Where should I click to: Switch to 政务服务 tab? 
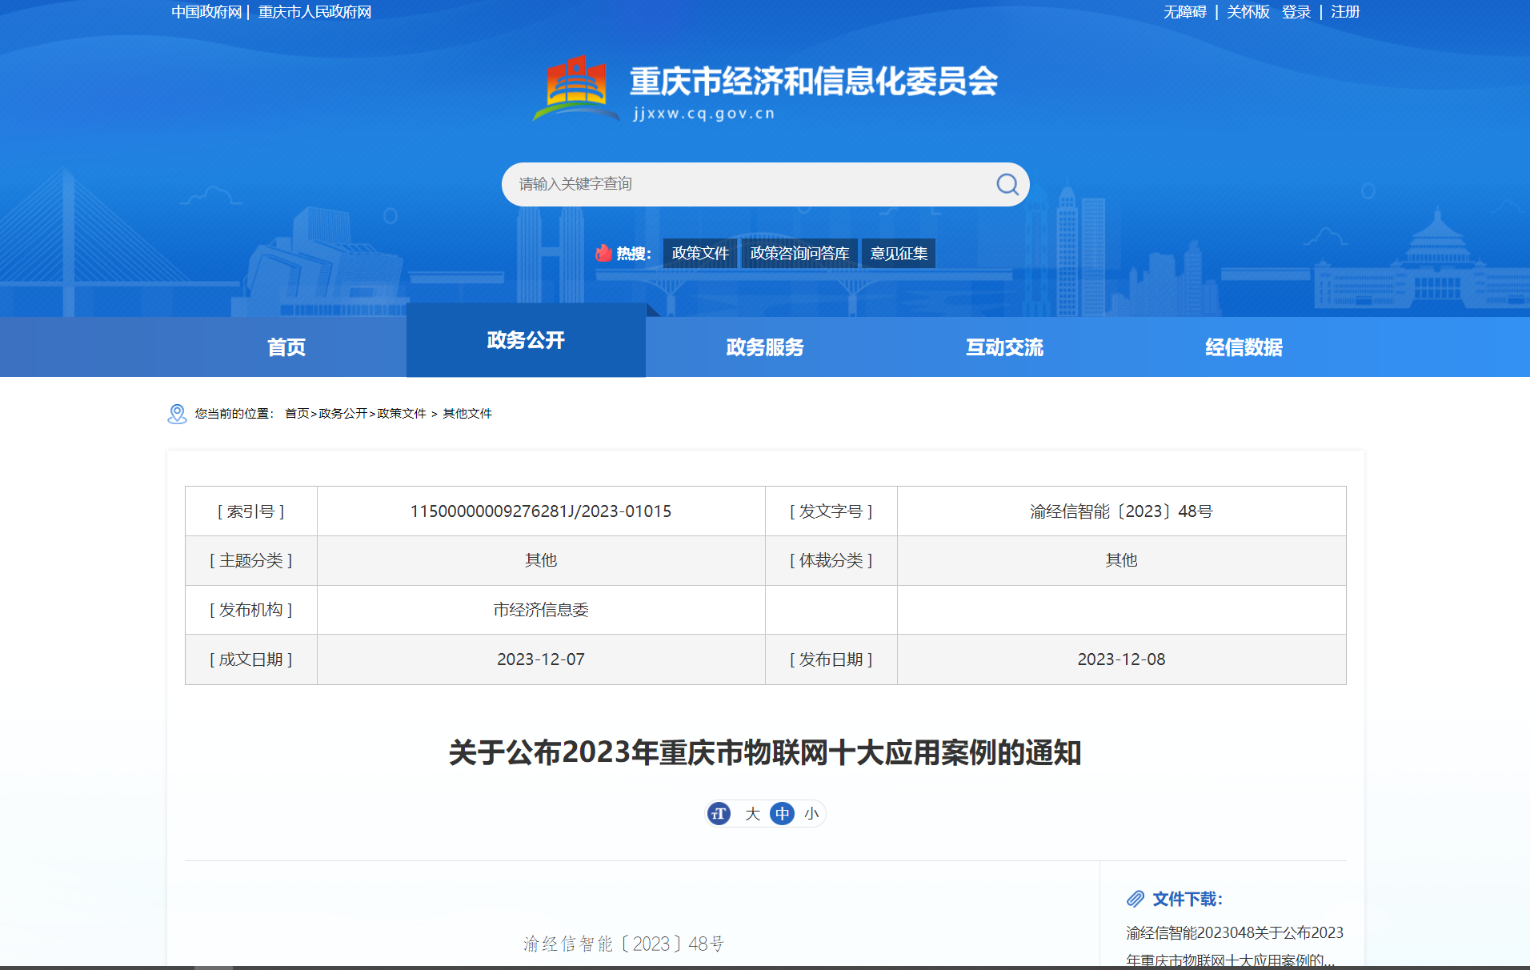[x=765, y=347]
